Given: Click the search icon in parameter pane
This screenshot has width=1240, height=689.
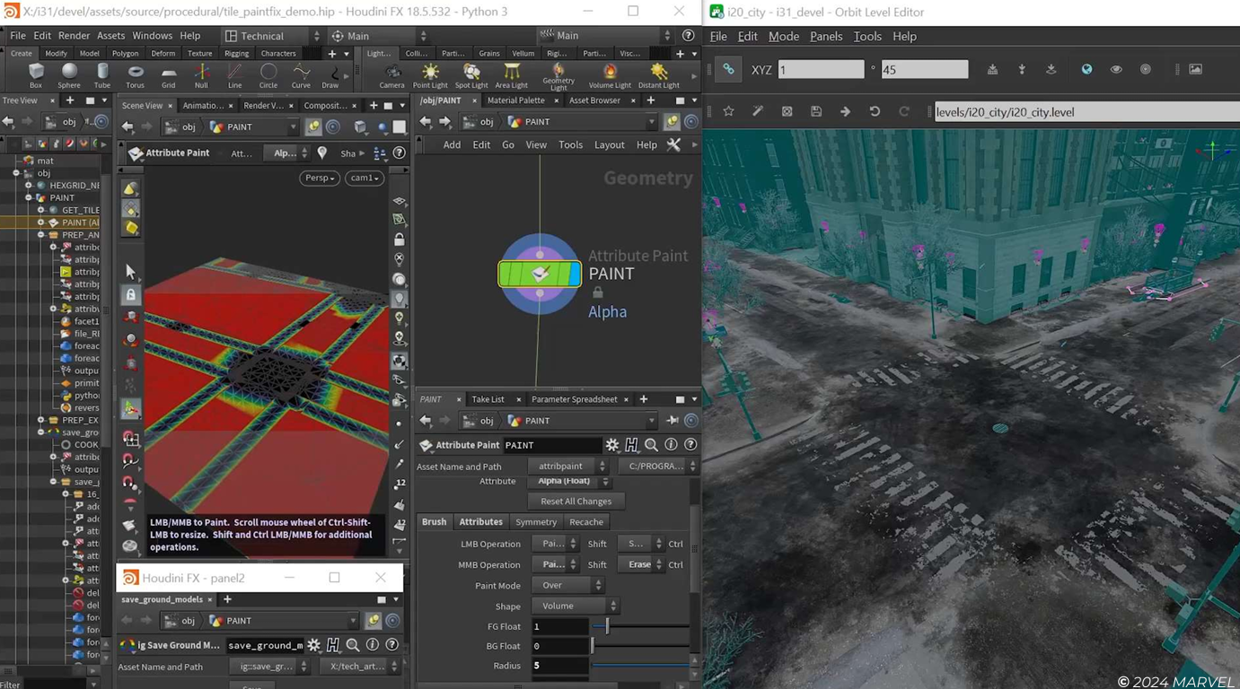Looking at the screenshot, I should pos(651,445).
